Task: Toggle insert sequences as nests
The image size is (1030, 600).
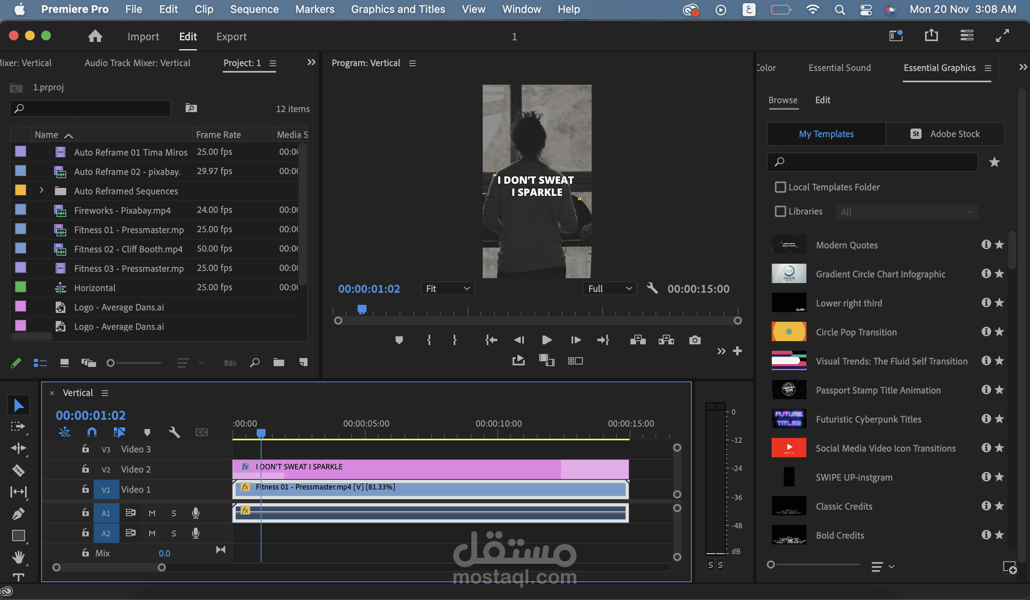Action: pos(65,432)
